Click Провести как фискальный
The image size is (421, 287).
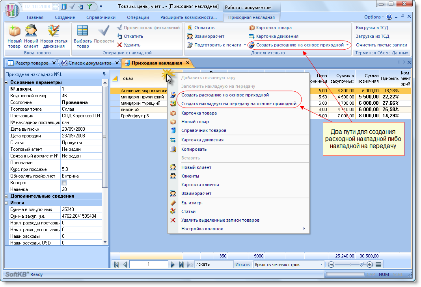point(149,28)
